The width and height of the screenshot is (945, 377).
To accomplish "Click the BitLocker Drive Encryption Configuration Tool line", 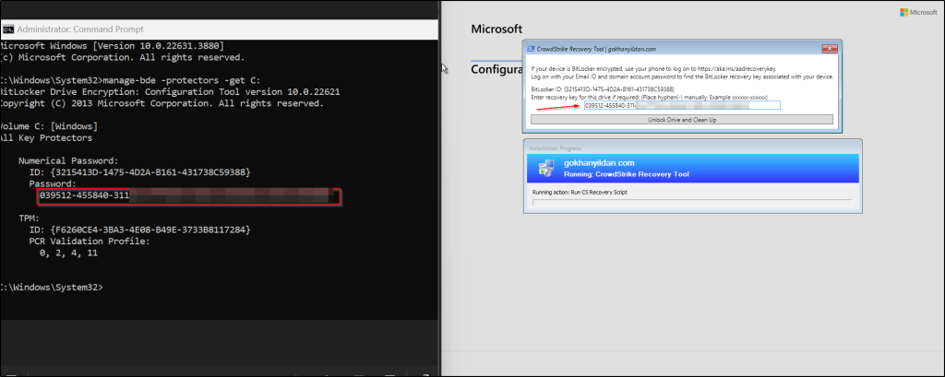I will pyautogui.click(x=170, y=92).
